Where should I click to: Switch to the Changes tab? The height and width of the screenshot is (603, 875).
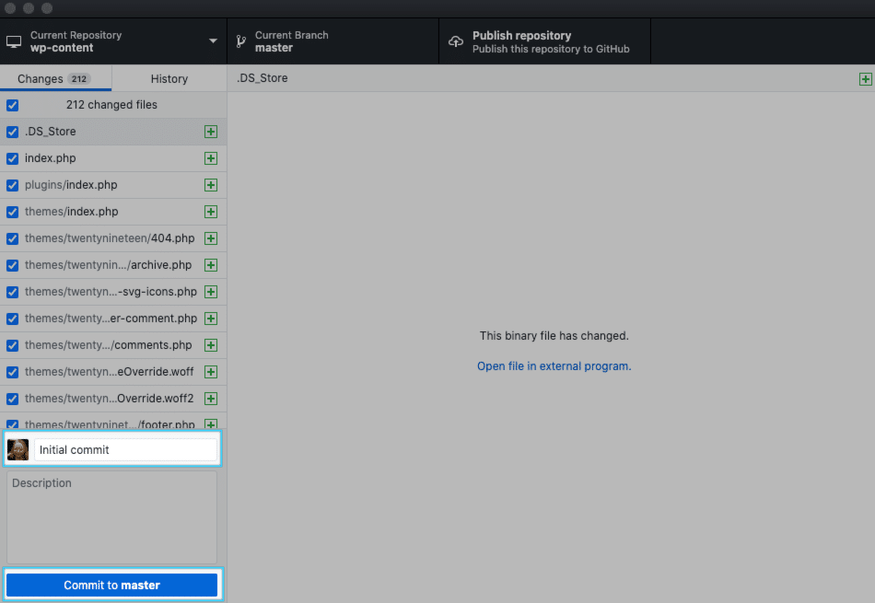click(x=56, y=78)
